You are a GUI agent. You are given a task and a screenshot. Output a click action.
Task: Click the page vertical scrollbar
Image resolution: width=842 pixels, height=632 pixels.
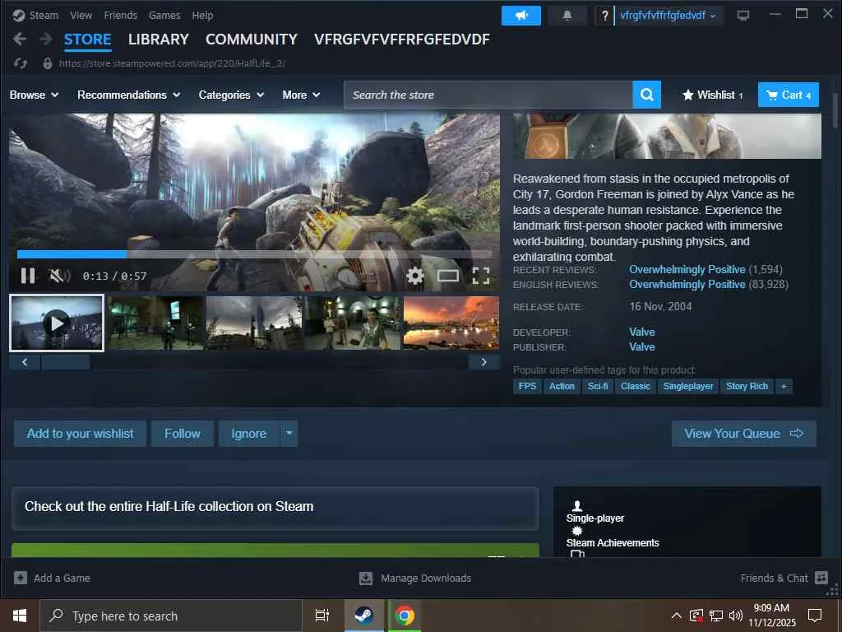[x=835, y=110]
